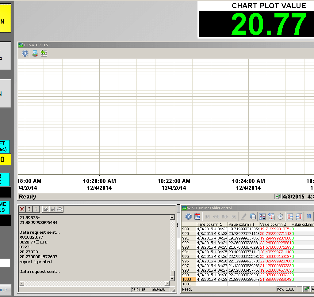The image size is (314, 297).
Task: Click the gray traffic-light icon in log toolbar
Action: click(36, 209)
